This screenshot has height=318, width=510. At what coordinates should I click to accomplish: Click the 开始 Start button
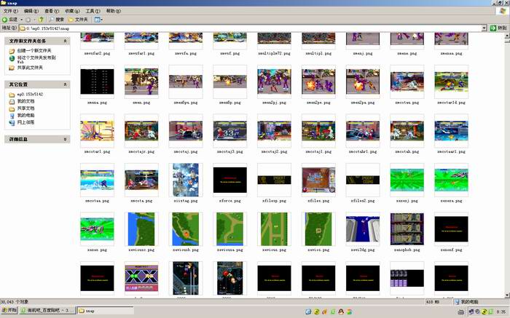click(9, 310)
